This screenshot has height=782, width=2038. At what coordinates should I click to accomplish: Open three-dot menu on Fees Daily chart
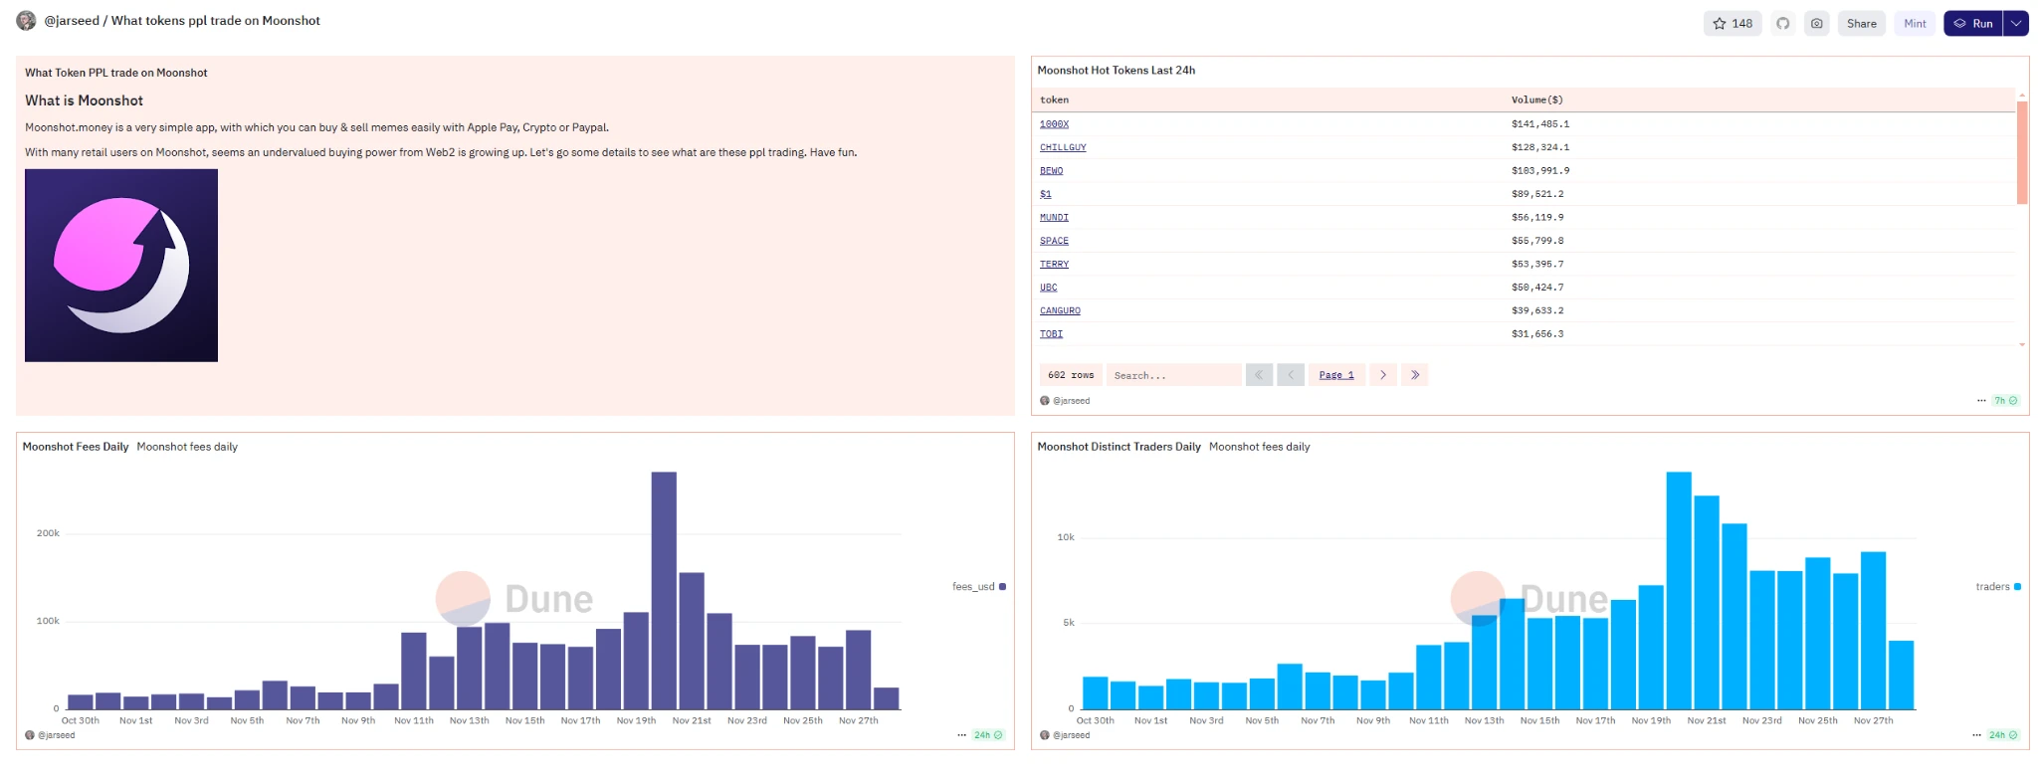(x=961, y=735)
